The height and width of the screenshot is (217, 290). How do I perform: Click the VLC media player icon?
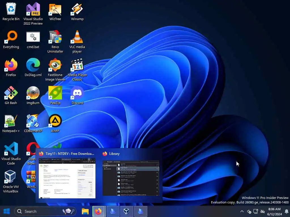[x=77, y=42]
